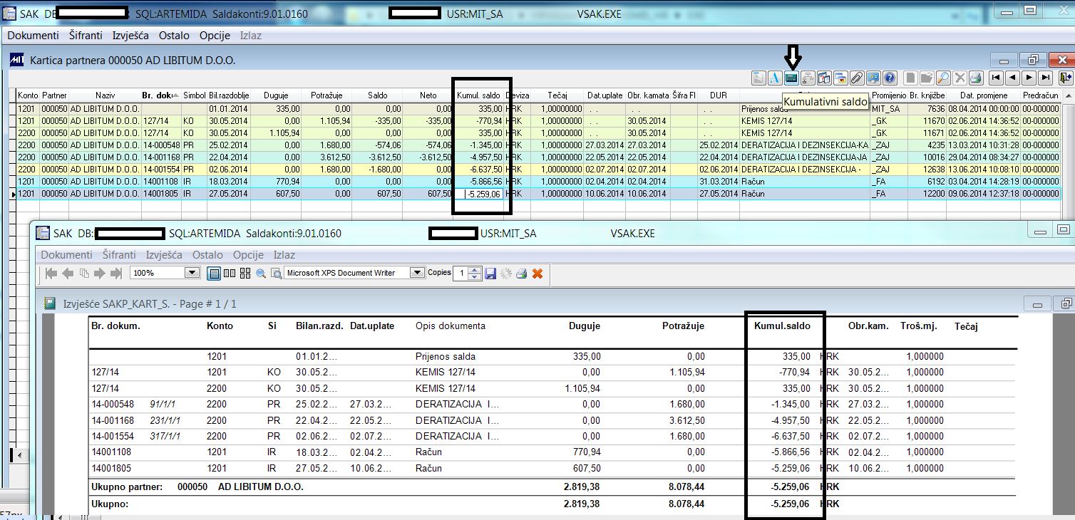Screen dimensions: 1075x520
Task: Go to the next record in Kartica partnera
Action: click(1029, 78)
